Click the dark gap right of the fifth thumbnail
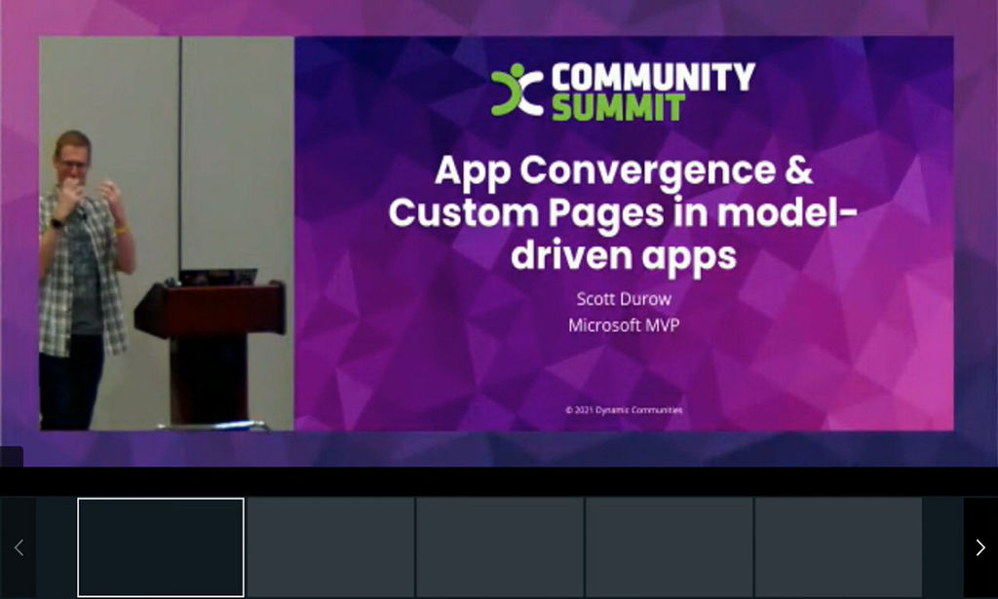Screen dimensions: 998x599 click(x=942, y=547)
